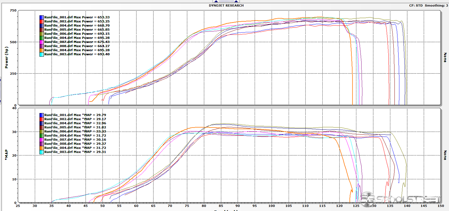Click the 'DYNOJET RESEARCH' graph title
The height and width of the screenshot is (211, 449).
point(226,6)
